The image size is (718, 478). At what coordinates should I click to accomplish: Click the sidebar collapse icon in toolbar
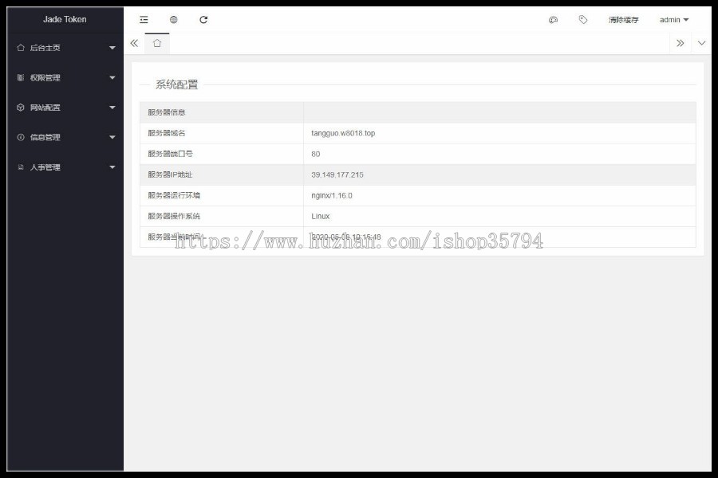[x=144, y=20]
